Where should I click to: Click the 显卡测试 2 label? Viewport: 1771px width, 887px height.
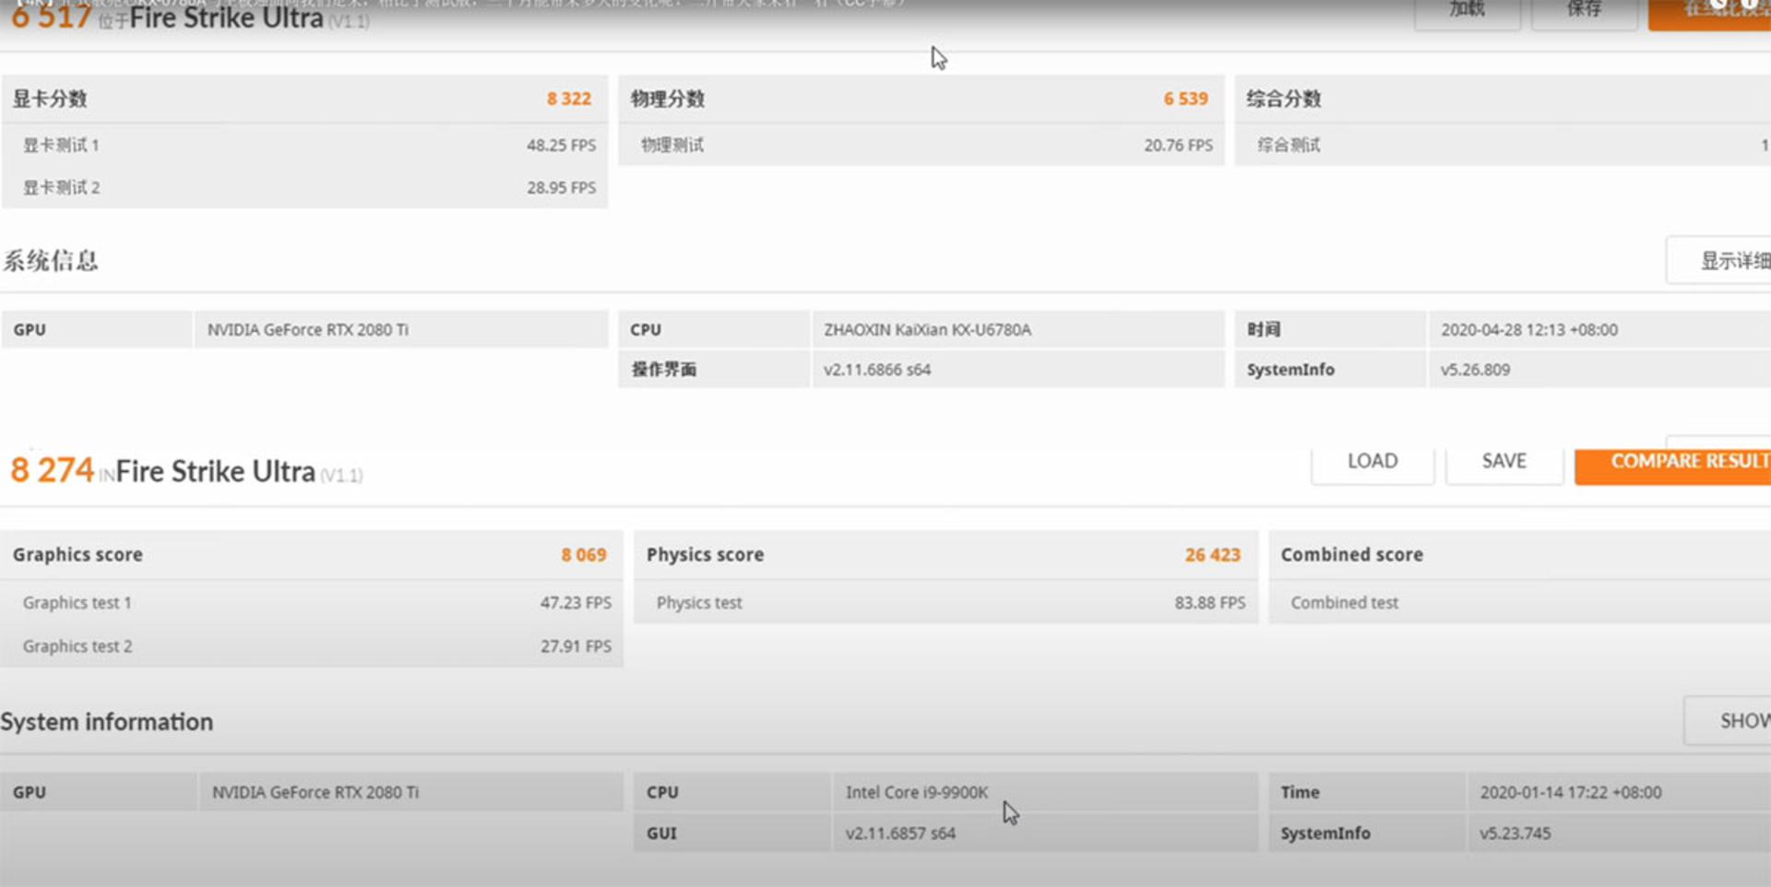[x=61, y=187]
